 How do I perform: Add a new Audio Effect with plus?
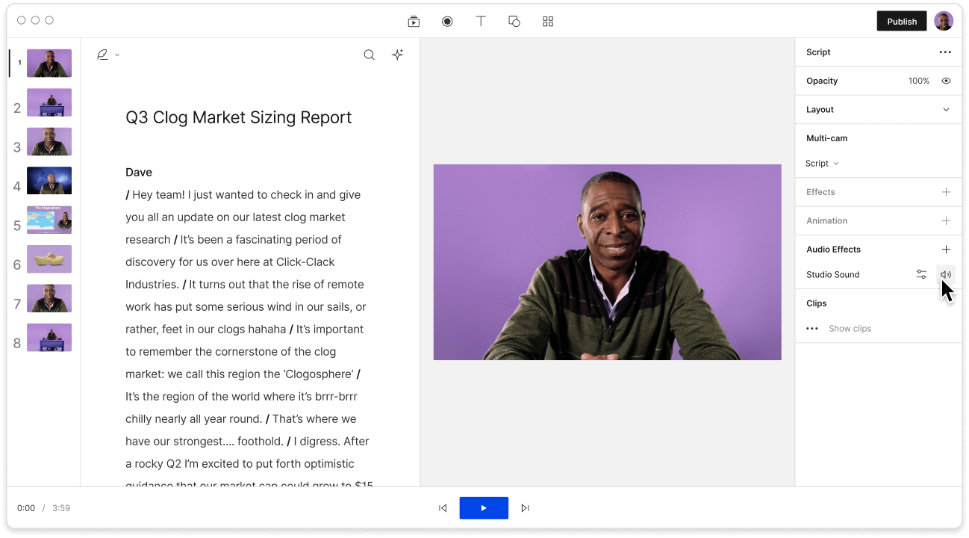click(x=946, y=249)
